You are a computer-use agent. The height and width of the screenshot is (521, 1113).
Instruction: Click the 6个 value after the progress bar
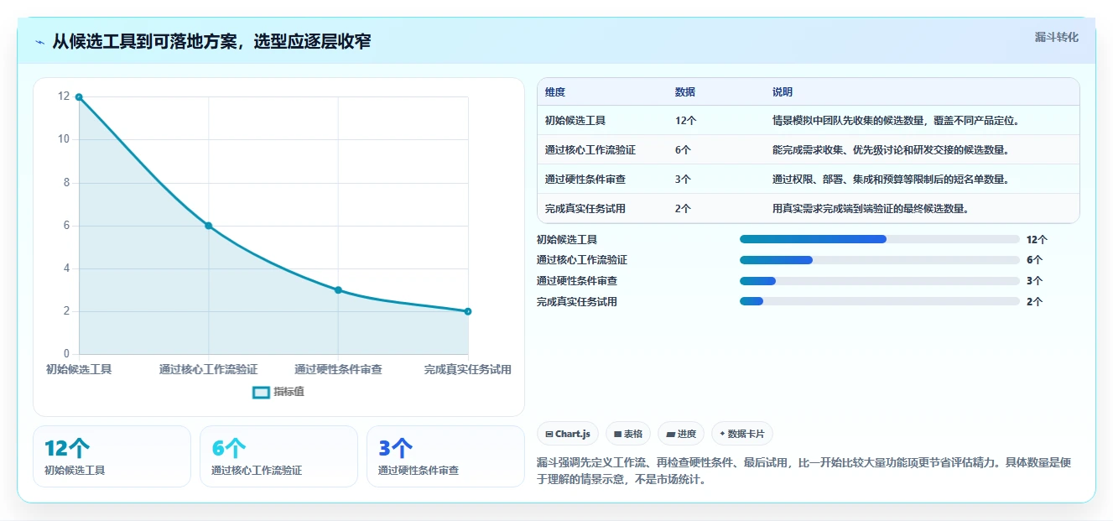(x=1035, y=260)
